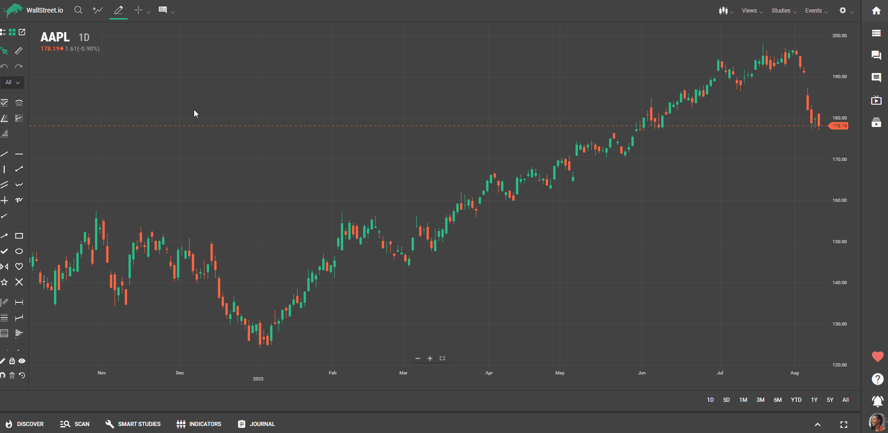The image size is (888, 433).
Task: Select the ellipse drawing tool
Action: (19, 251)
